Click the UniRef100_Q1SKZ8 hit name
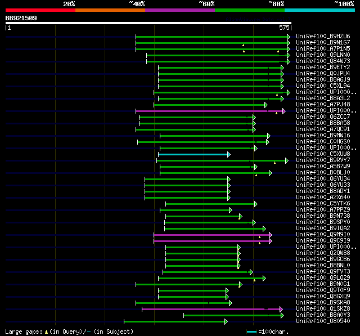 click(x=323, y=309)
